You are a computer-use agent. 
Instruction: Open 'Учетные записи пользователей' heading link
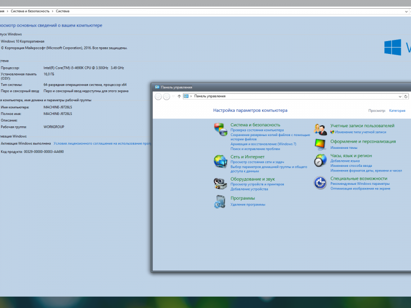(362, 126)
